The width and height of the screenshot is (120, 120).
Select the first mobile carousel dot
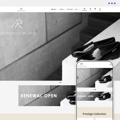(94, 90)
